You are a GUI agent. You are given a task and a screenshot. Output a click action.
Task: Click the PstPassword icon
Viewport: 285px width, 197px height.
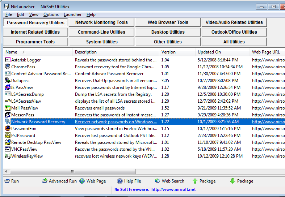coord(8,135)
